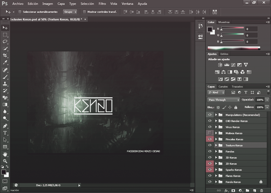Viewport: 271px width, 193px height.
Task: Select the Crop tool
Action: (5, 55)
